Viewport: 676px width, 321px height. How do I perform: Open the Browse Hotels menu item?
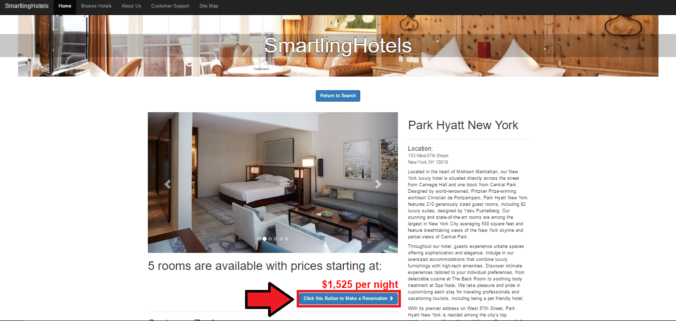tap(96, 6)
